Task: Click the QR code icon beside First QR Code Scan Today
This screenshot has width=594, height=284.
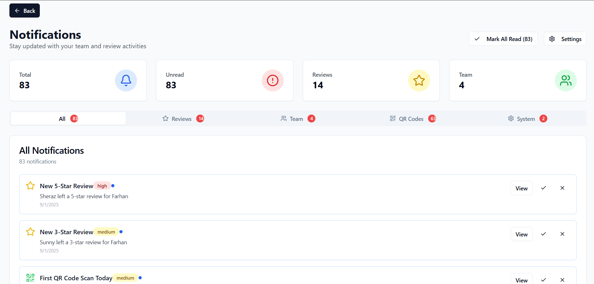Action: point(30,277)
